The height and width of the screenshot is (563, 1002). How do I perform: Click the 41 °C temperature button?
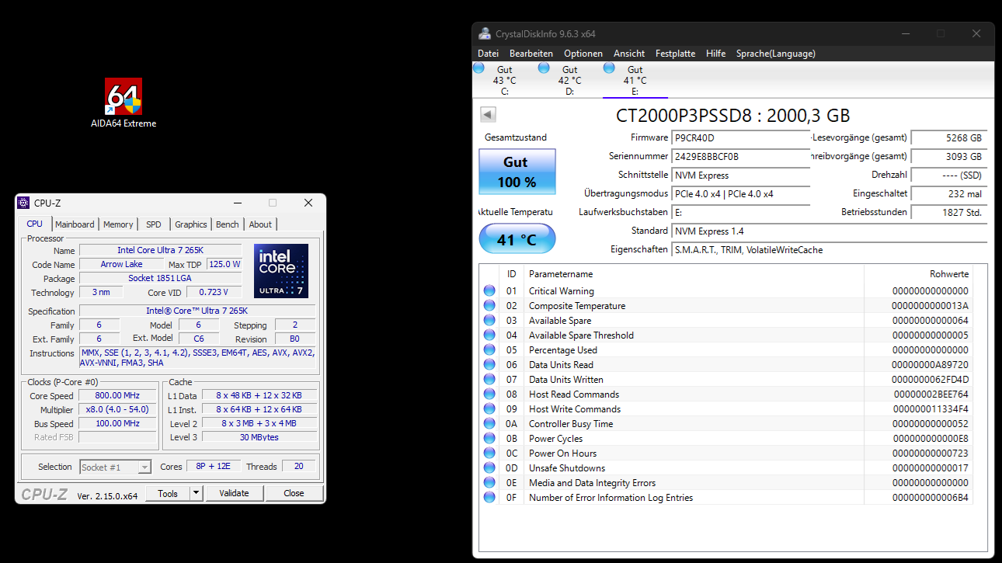pos(517,239)
